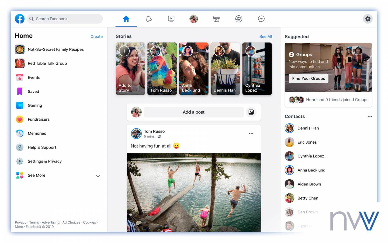Screen dimensions: 388x243
Task: Open the settings gear at top right
Action: [368, 19]
